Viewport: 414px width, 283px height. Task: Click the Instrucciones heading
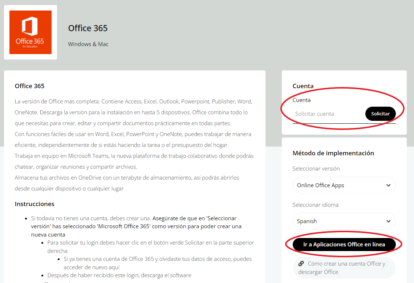[34, 204]
